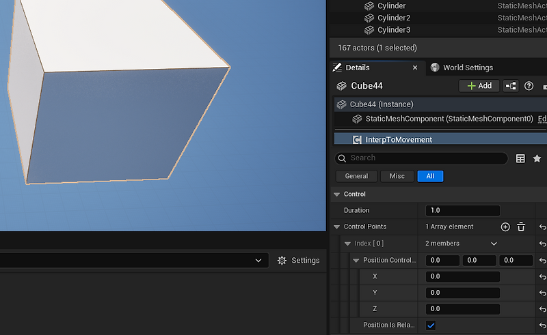Image resolution: width=547 pixels, height=335 pixels.
Task: Click the InterpToMovement component icon
Action: (357, 140)
